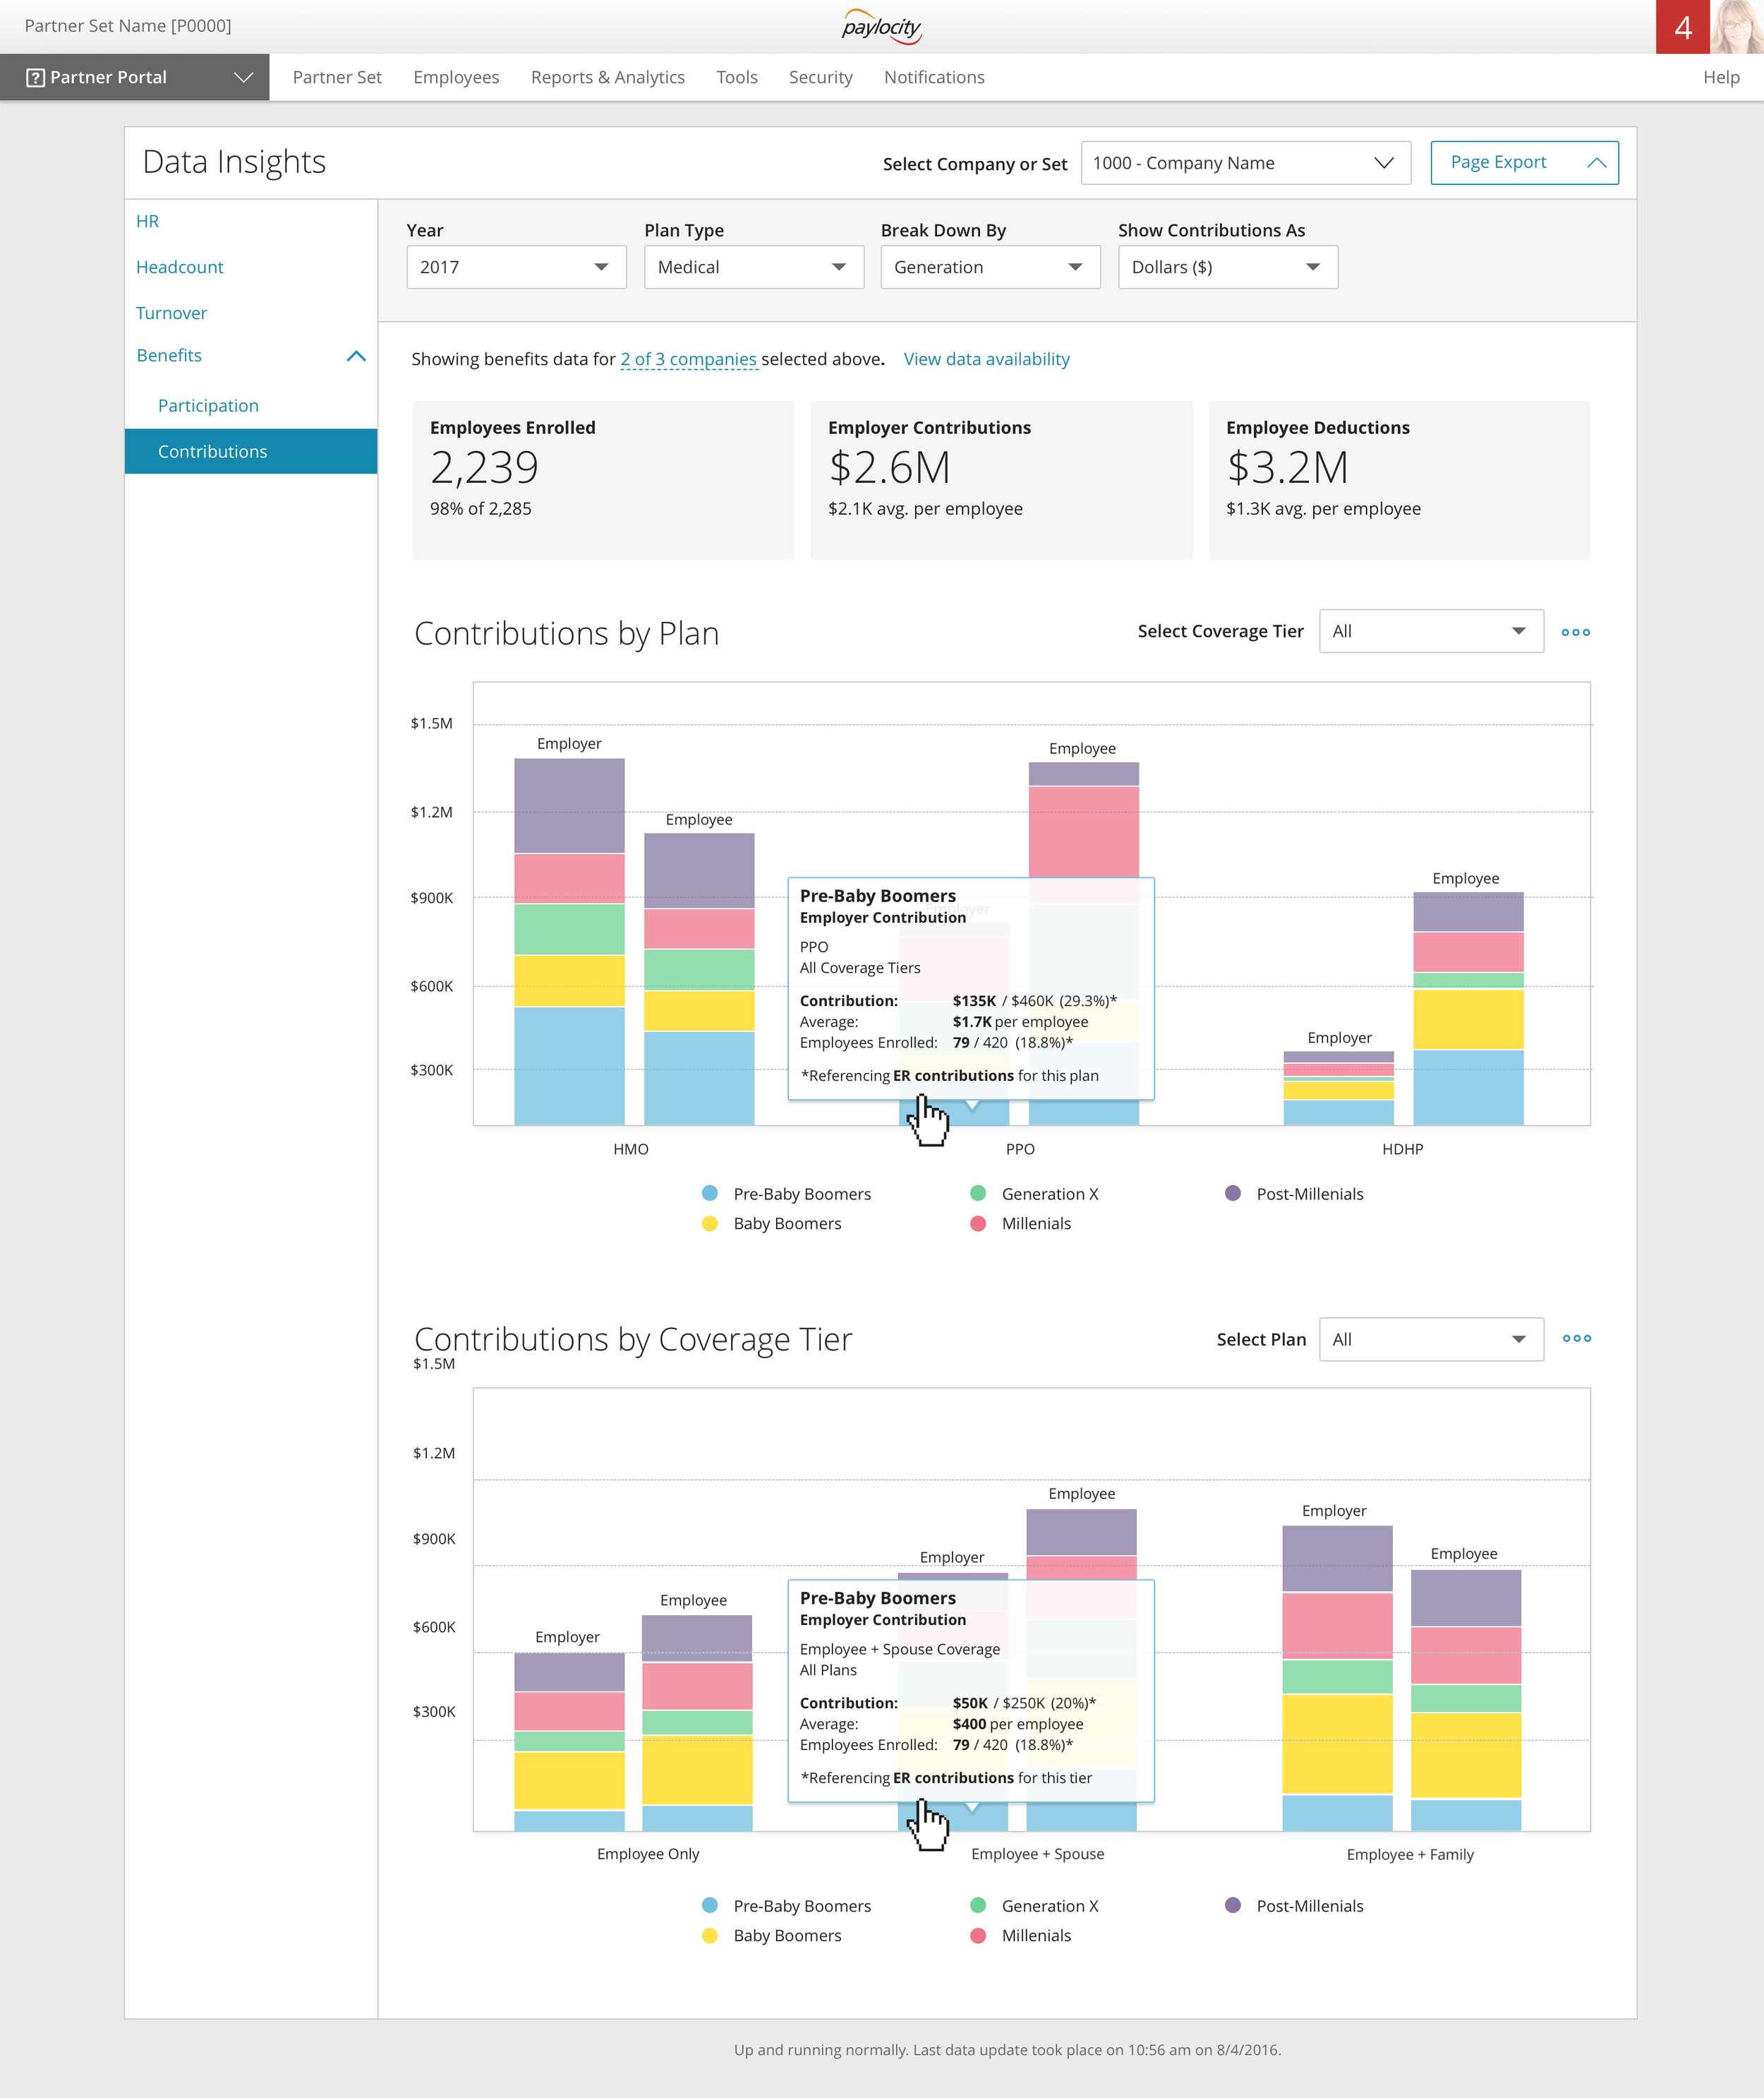Open the Employees menu
This screenshot has width=1764, height=2098.
(x=456, y=78)
